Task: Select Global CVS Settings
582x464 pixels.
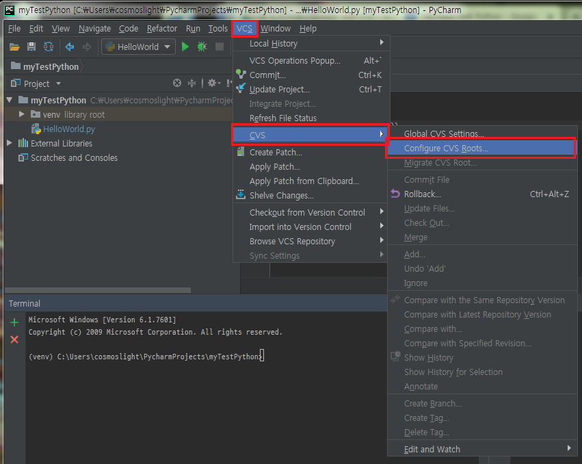Action: coord(482,133)
